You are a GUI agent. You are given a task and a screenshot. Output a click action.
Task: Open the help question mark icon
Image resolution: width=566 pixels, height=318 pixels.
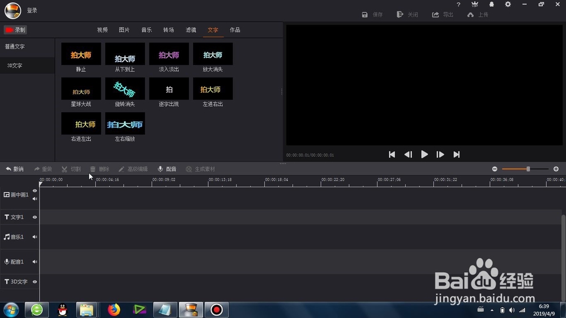click(458, 5)
